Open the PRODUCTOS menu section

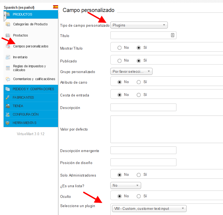point(31,14)
